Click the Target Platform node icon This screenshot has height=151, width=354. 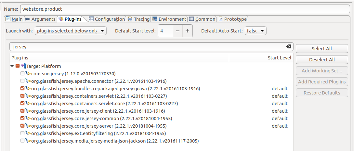point(23,66)
